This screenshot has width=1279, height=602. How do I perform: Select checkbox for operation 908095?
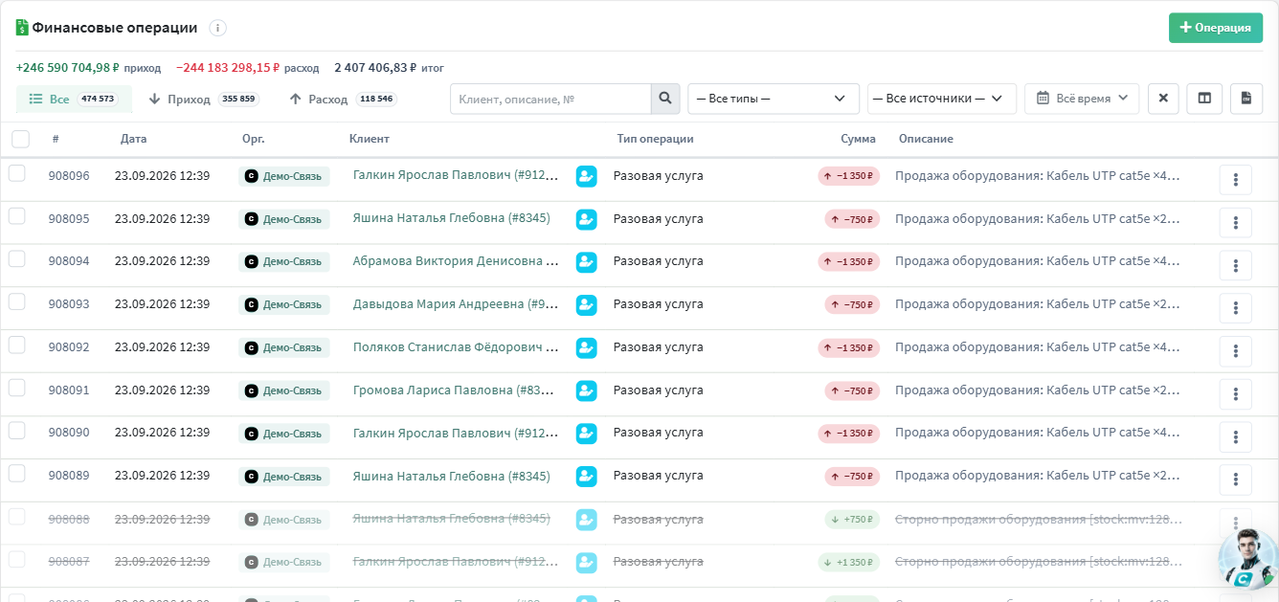point(16,216)
